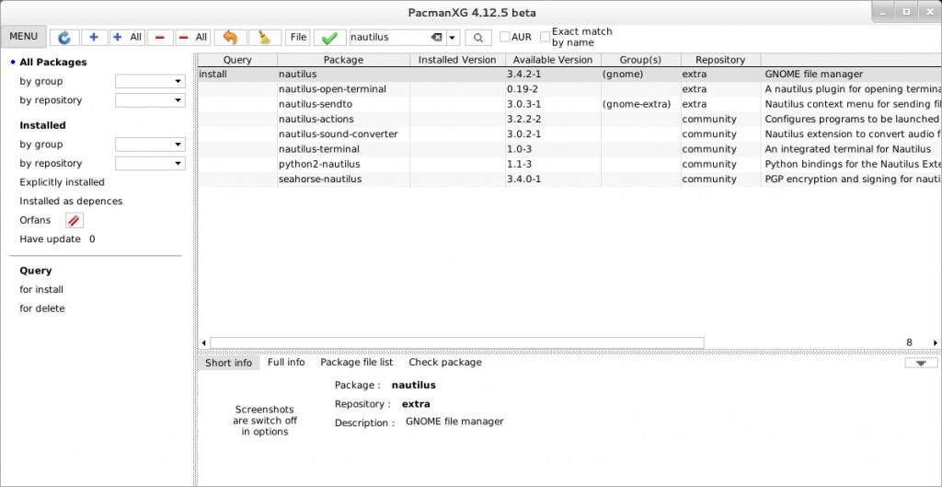Select the Installed heading in the sidebar

point(42,125)
